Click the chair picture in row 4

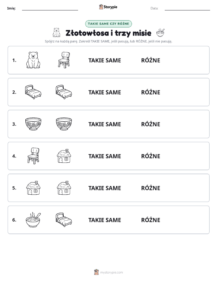[33, 156]
